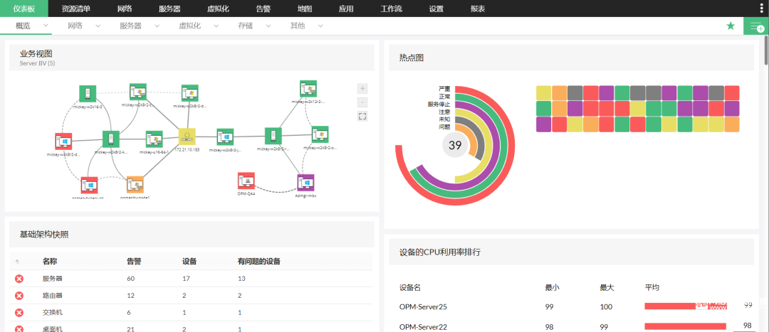Click the purple Admgr-max node

point(306,182)
